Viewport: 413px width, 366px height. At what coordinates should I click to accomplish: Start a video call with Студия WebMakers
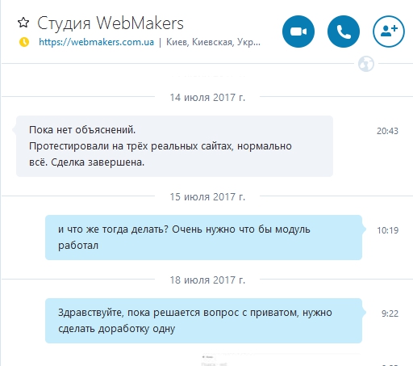point(298,32)
